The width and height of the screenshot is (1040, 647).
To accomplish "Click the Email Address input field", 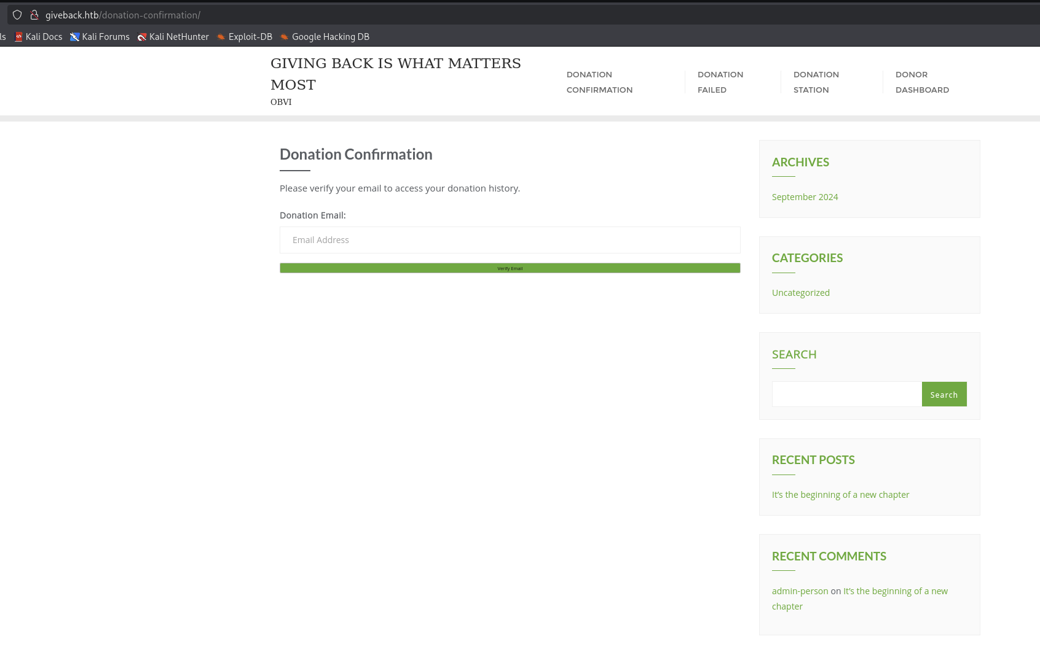I will pyautogui.click(x=510, y=240).
